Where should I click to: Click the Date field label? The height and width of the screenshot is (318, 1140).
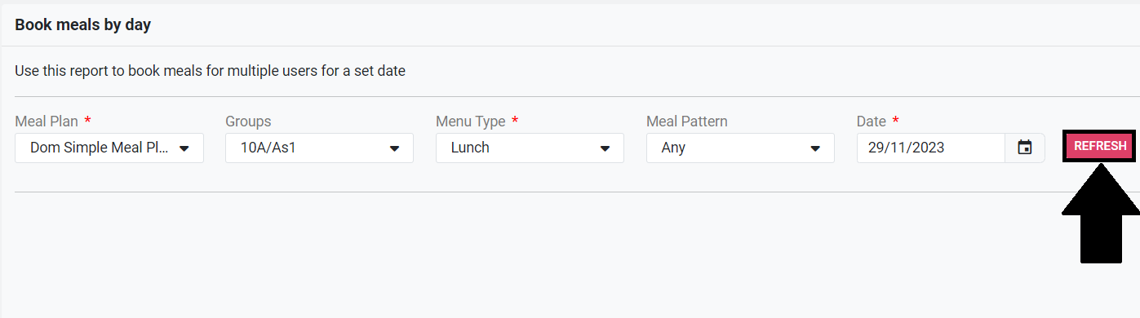[x=872, y=121]
